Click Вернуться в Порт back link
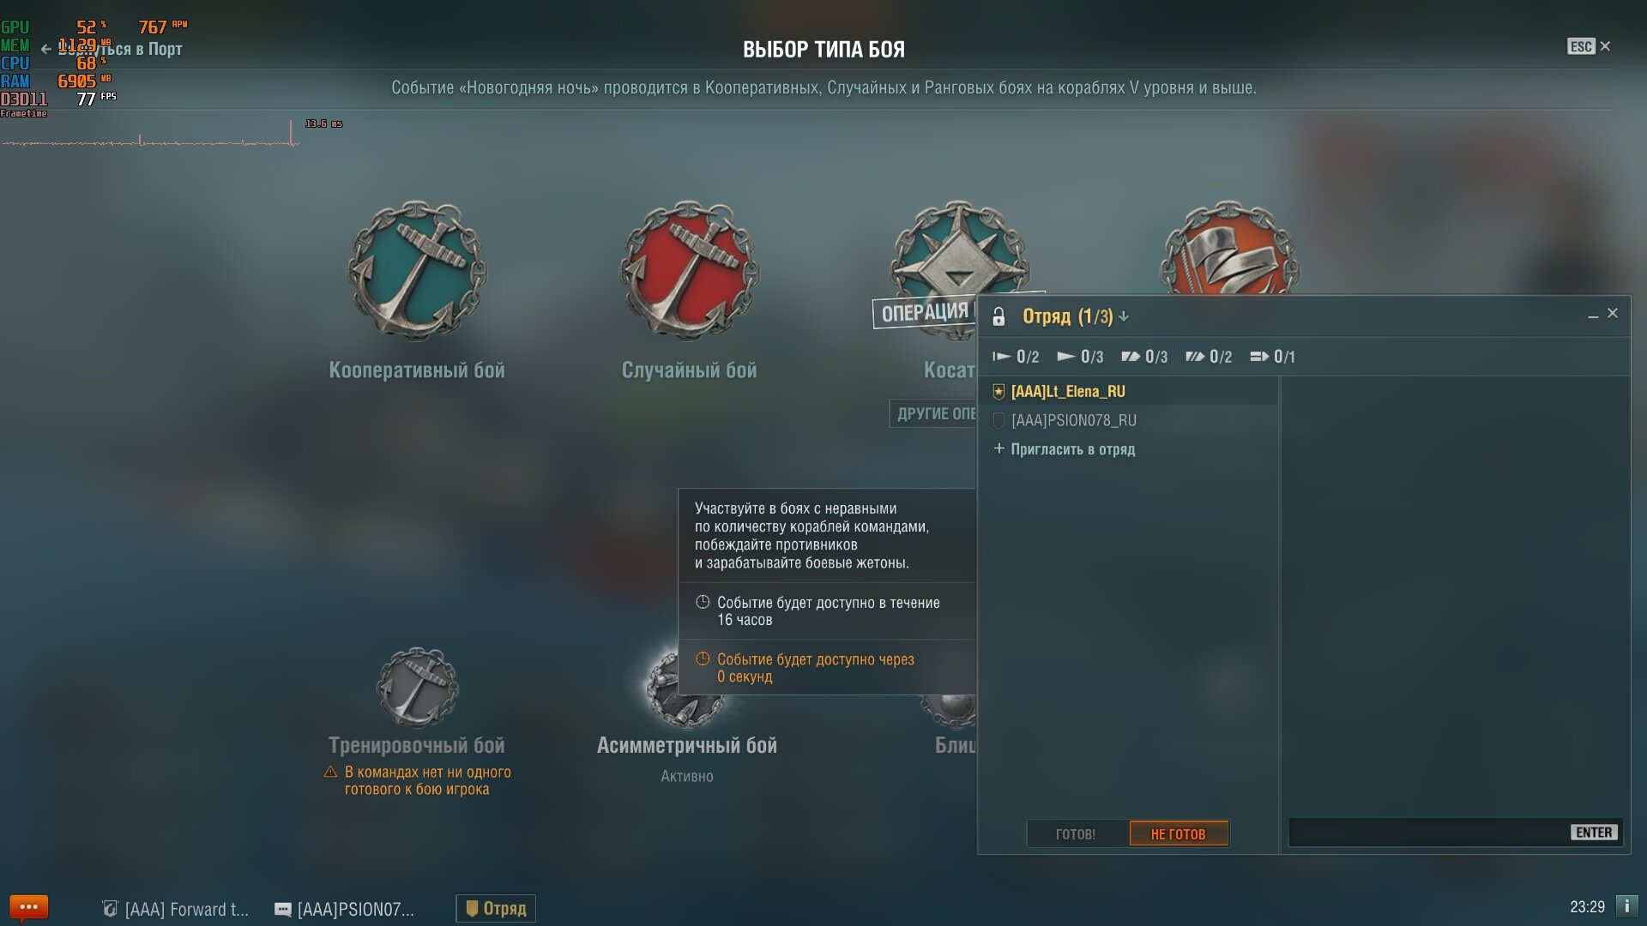Screen dimensions: 1647x926 point(112,49)
